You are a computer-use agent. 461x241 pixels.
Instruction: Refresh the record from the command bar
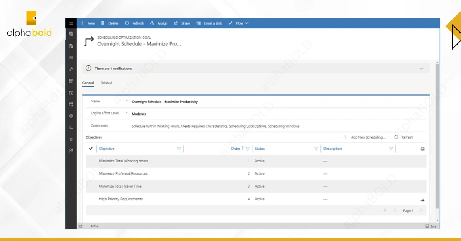(x=134, y=23)
